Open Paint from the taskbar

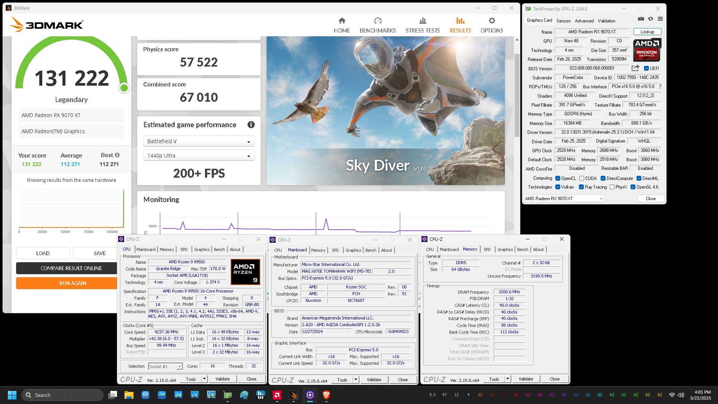click(x=244, y=395)
